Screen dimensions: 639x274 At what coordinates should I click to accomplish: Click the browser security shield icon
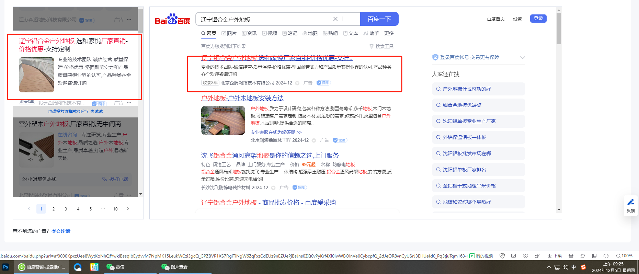502,256
